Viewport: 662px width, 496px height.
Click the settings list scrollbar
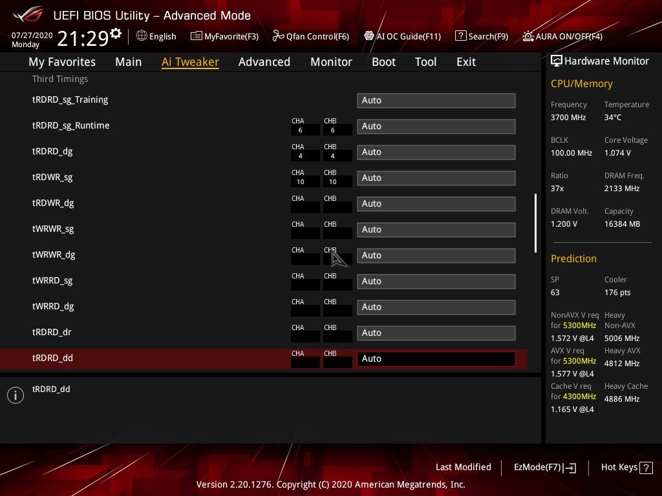pos(535,223)
